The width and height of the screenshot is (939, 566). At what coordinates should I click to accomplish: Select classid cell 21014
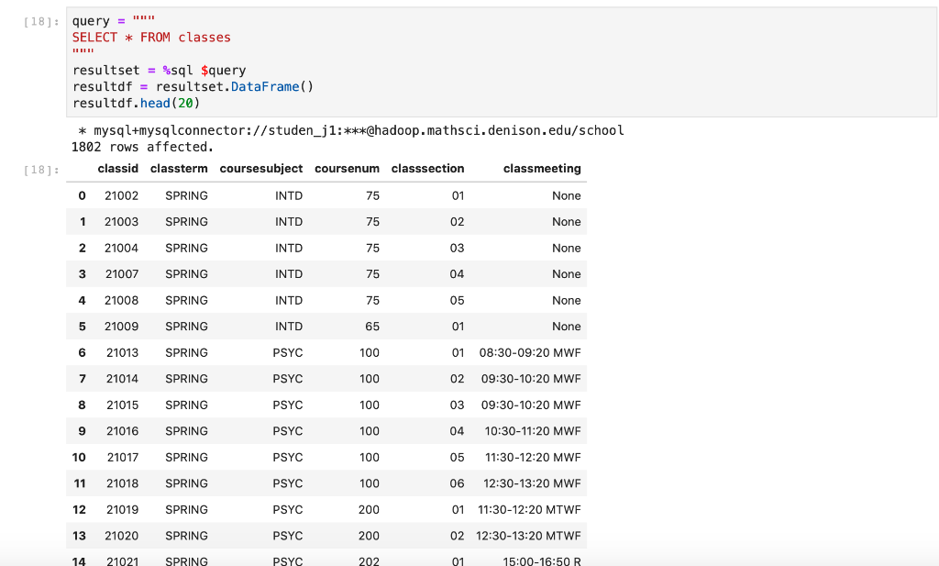(122, 379)
